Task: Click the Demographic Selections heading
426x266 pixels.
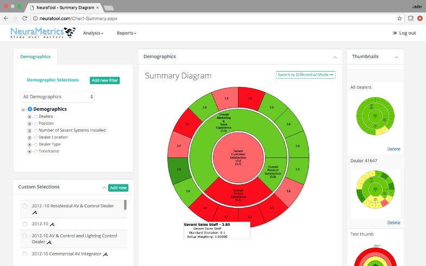Action: tap(53, 80)
